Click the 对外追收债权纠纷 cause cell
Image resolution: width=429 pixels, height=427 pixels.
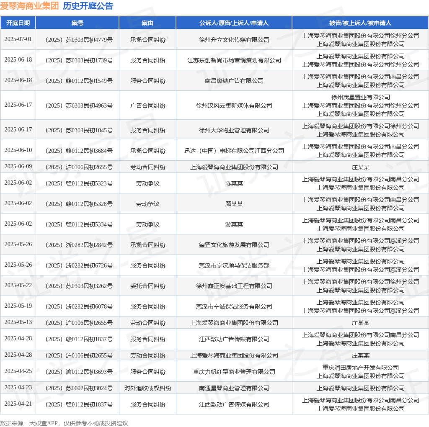(147, 388)
